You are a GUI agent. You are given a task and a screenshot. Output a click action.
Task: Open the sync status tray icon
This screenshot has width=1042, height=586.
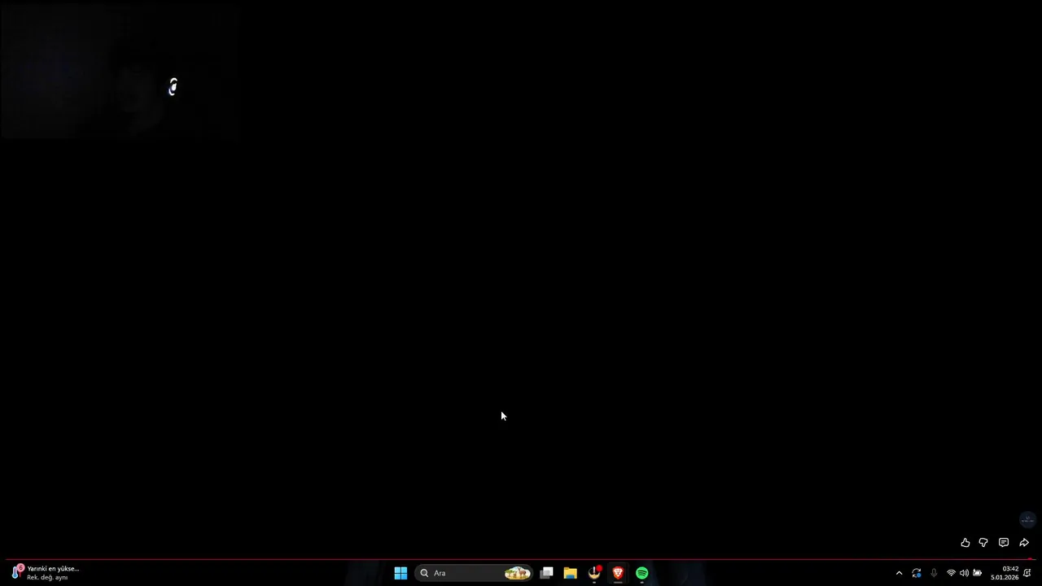(917, 573)
